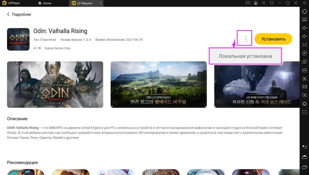Click the gamepad icon in title bar

pyautogui.click(x=248, y=3)
